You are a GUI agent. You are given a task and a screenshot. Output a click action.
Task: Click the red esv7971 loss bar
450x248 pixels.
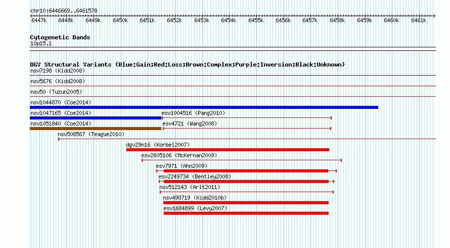pos(246,171)
